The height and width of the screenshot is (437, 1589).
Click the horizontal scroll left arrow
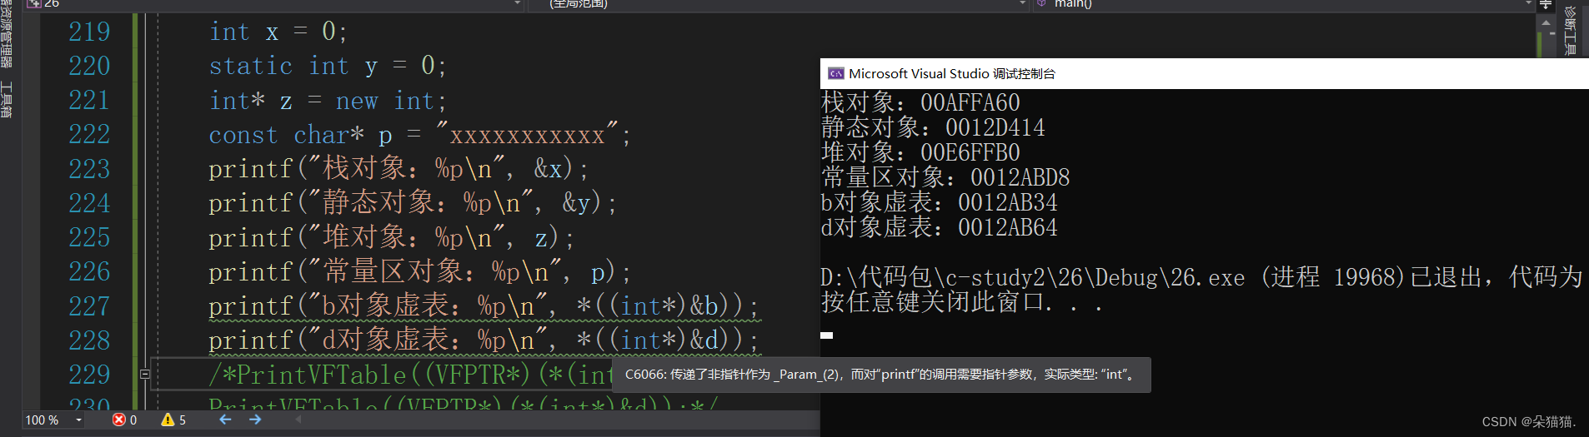(x=298, y=420)
